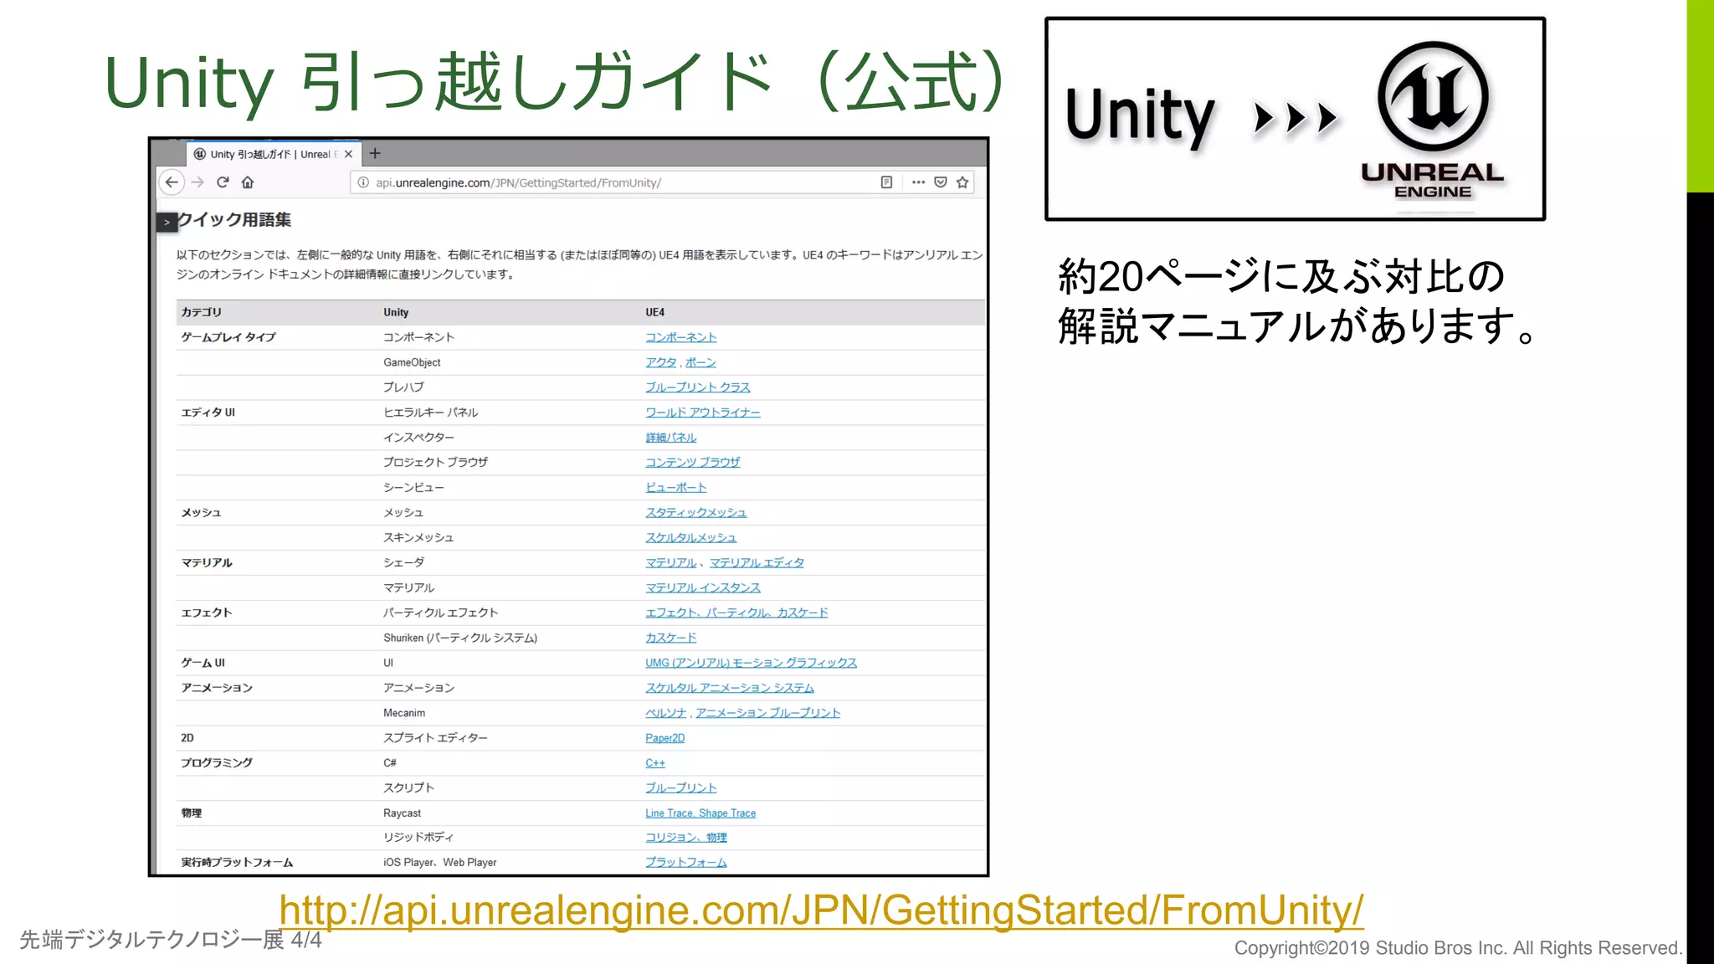The image size is (1714, 964).
Task: Select the カテゴリ column header
Action: pos(201,312)
